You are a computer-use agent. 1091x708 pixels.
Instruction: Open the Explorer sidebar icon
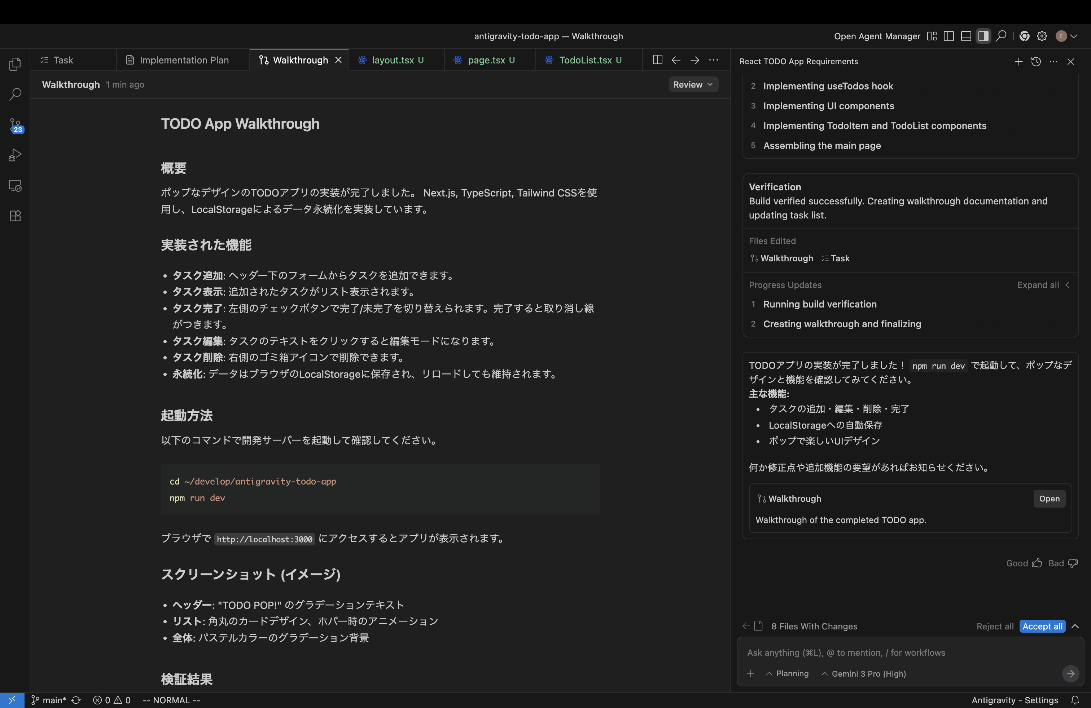[x=15, y=64]
